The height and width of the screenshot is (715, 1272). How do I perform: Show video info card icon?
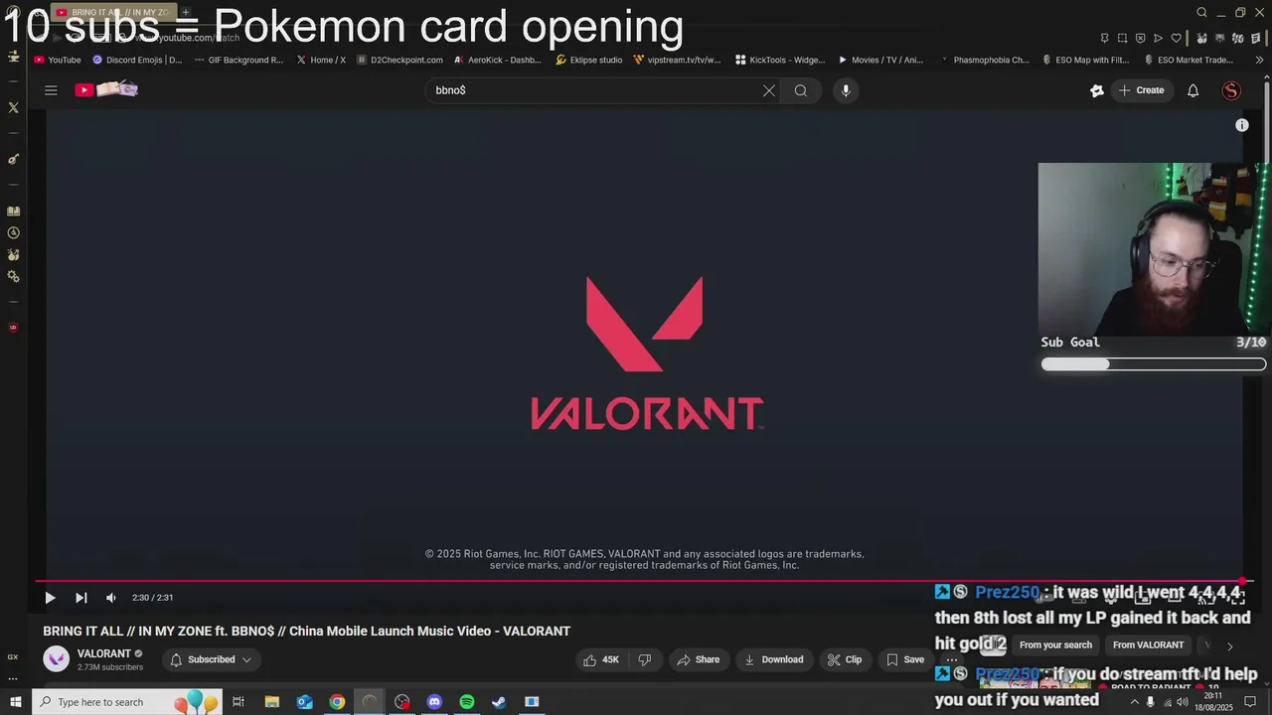tap(1242, 125)
